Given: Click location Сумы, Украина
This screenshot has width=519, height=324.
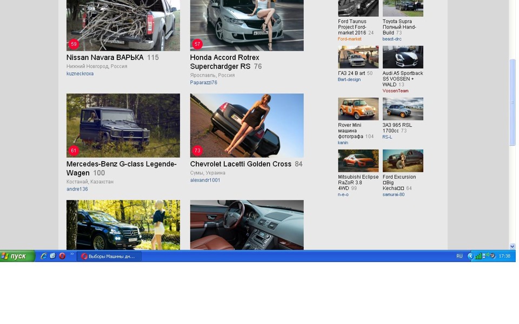Looking at the screenshot, I should point(208,173).
